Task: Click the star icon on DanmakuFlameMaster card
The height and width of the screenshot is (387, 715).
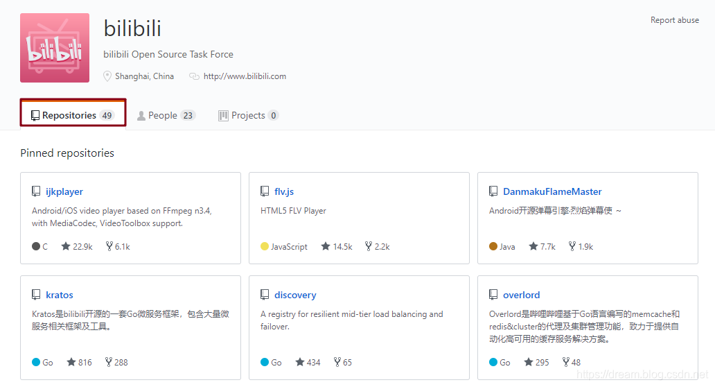Action: coord(533,246)
